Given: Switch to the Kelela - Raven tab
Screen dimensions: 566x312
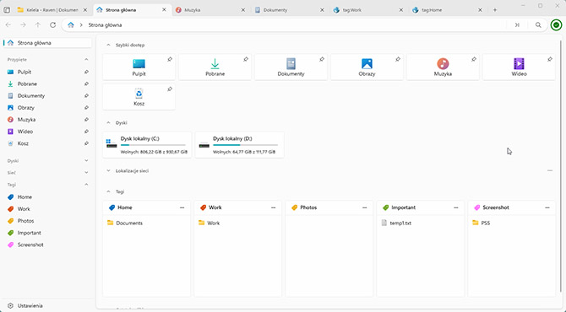Looking at the screenshot, I should (52, 10).
